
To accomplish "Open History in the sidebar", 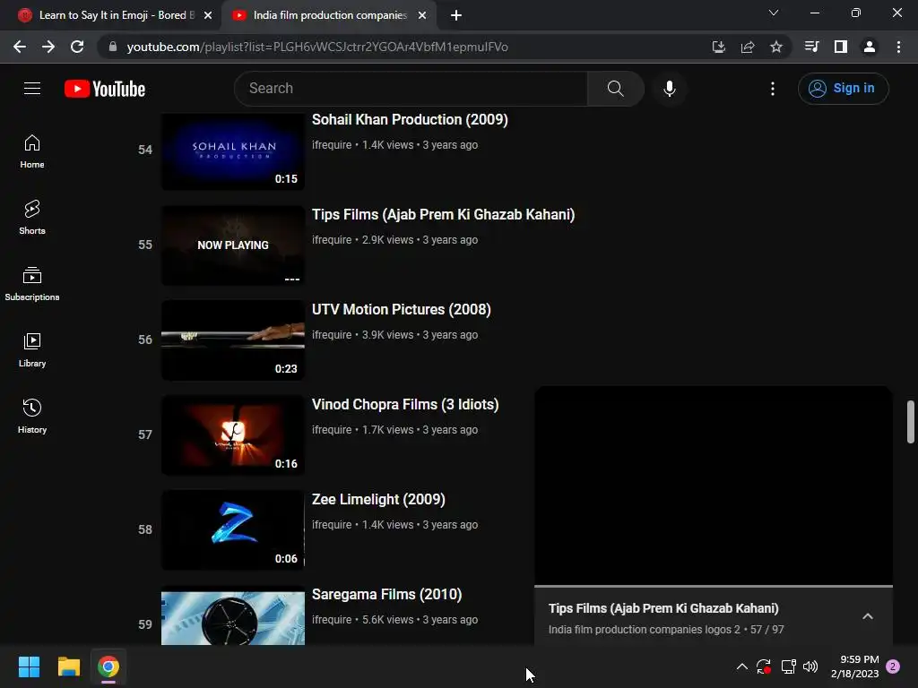I will [32, 416].
